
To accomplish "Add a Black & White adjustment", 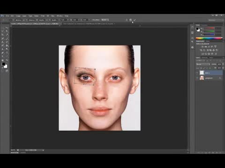I will tap(207, 50).
